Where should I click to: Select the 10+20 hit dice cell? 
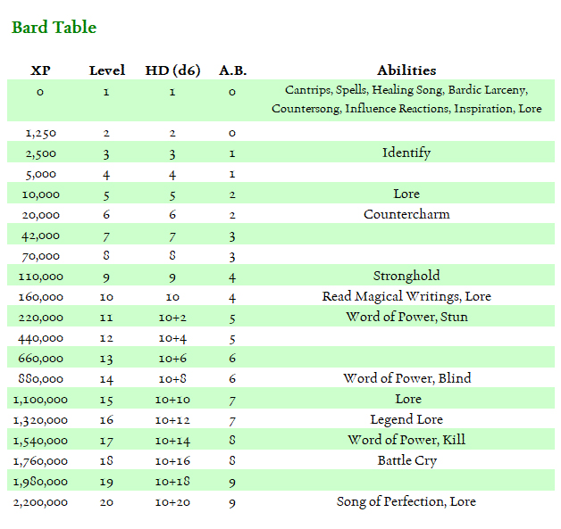click(172, 502)
